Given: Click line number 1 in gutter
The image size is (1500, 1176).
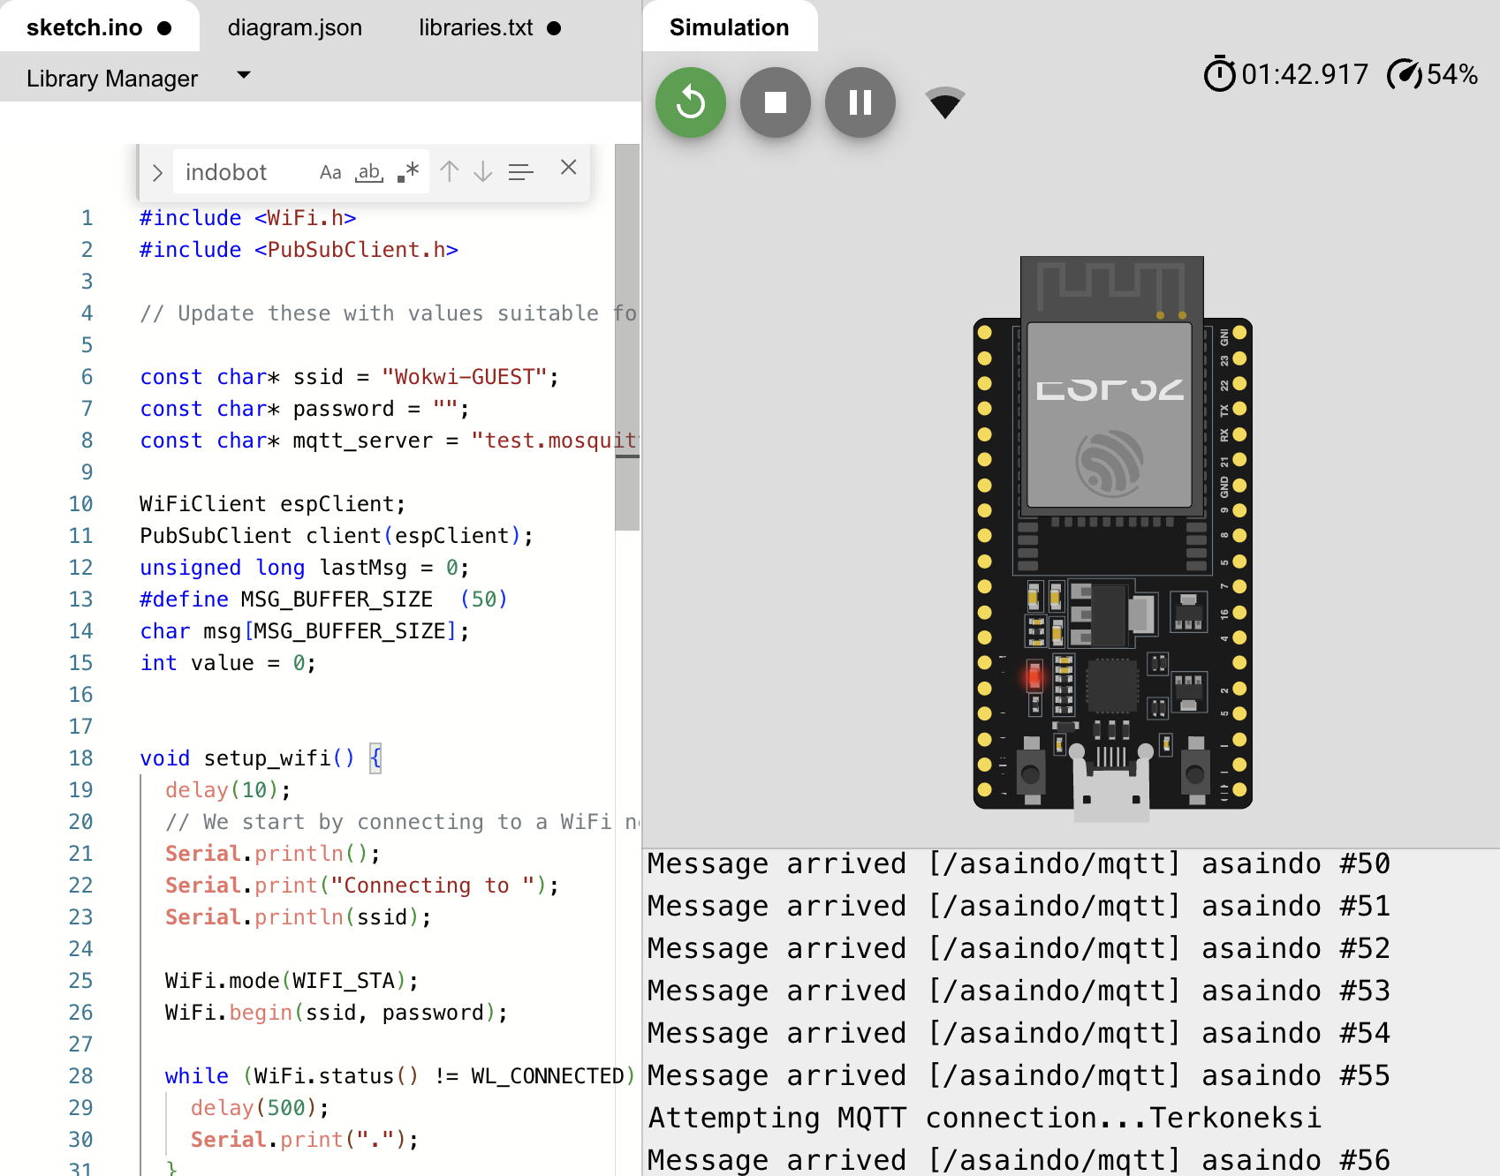Looking at the screenshot, I should (x=87, y=218).
